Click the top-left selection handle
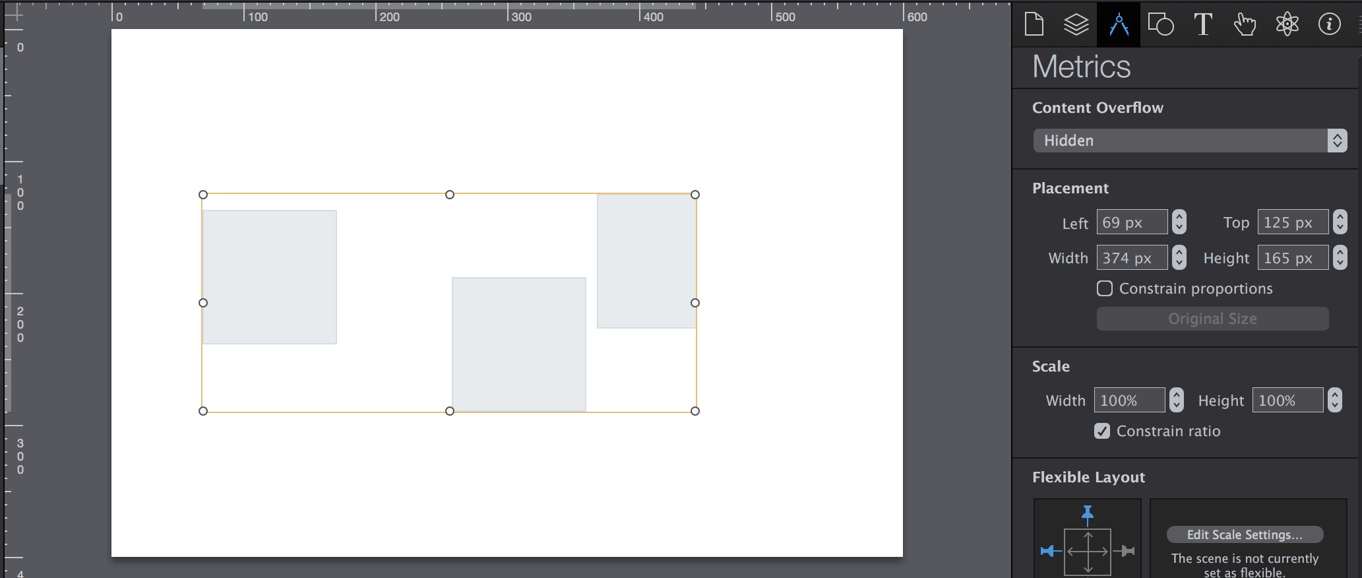Viewport: 1362px width, 578px height. click(x=203, y=195)
